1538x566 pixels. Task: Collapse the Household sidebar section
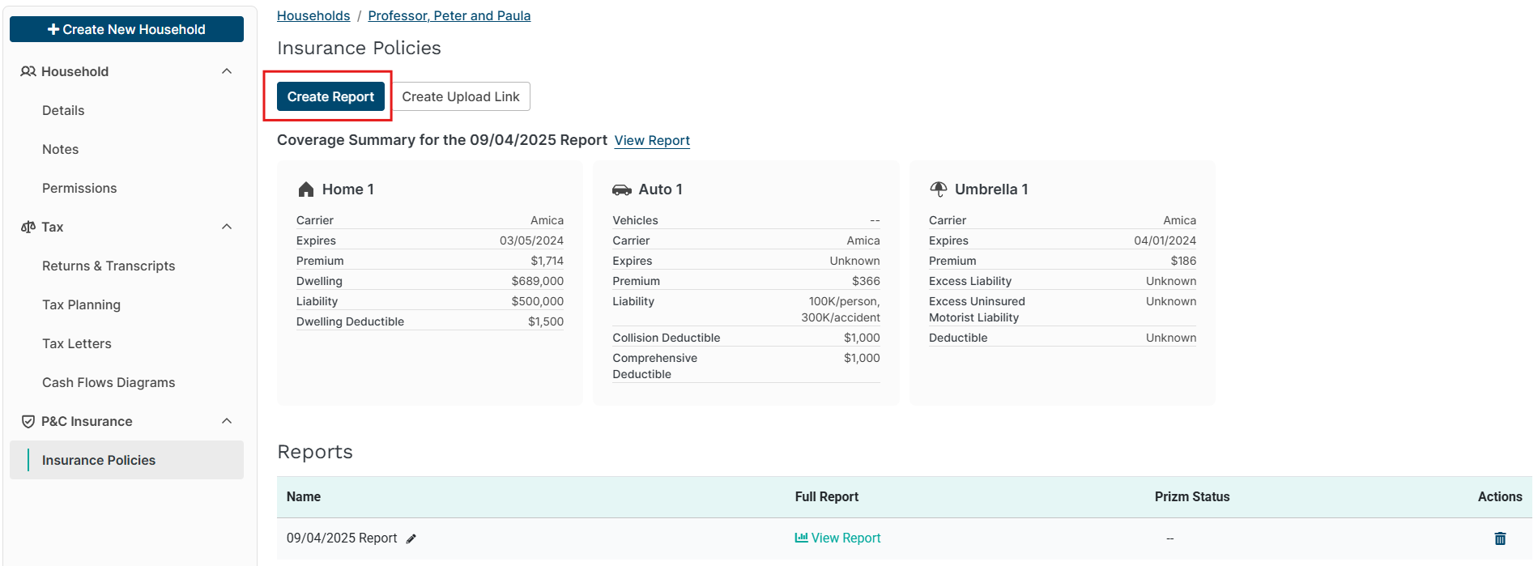pos(227,71)
